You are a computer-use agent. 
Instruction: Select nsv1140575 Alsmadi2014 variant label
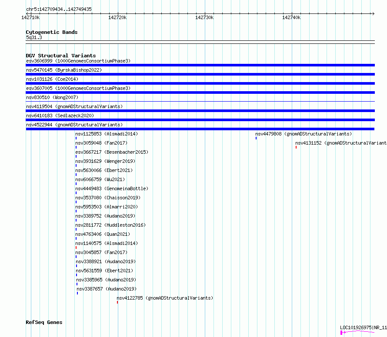(x=107, y=243)
